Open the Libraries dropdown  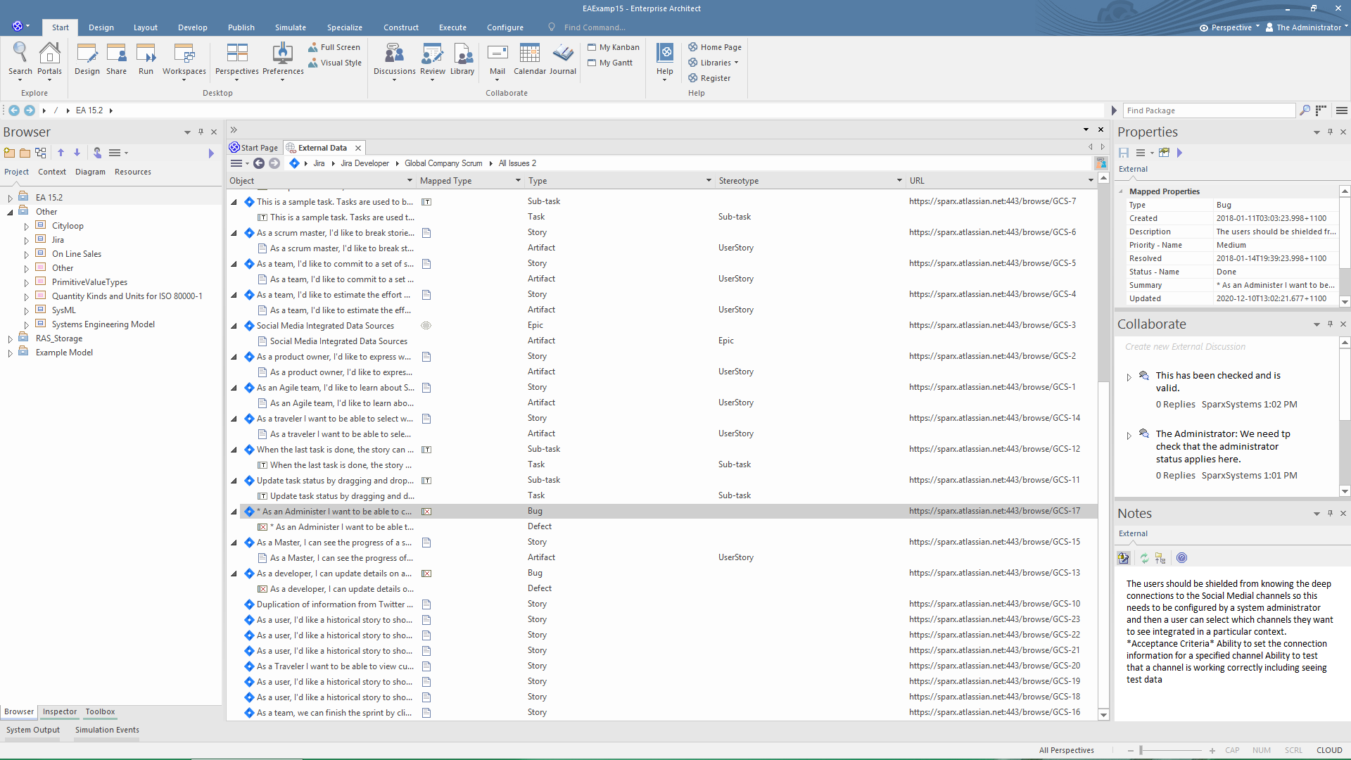[713, 63]
